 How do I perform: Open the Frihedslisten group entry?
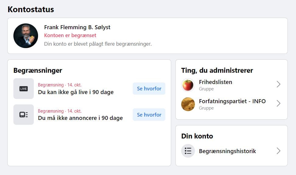click(x=232, y=85)
